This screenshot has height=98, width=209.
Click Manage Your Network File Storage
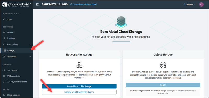79,92
